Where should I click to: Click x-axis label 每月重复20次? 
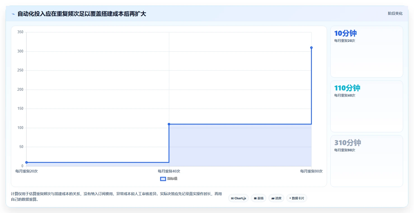click(27, 171)
